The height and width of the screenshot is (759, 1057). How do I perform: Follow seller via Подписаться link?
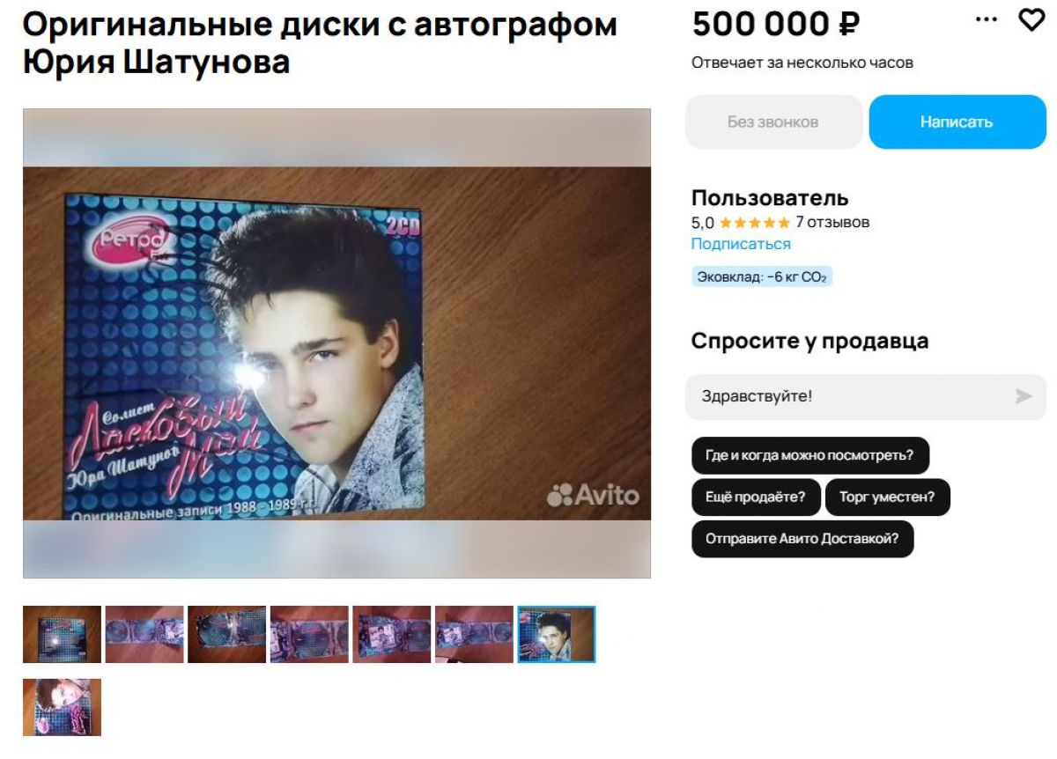tap(741, 244)
